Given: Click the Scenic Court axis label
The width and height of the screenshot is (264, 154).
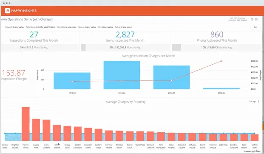Looking at the screenshot, I should (x=130, y=146).
